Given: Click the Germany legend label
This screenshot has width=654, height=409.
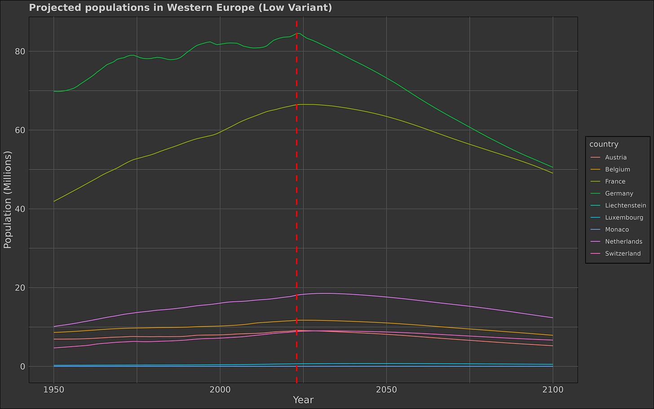Looking at the screenshot, I should [x=619, y=194].
